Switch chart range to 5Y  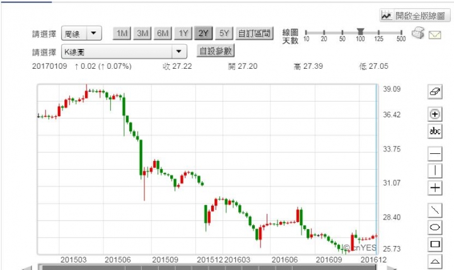pos(224,33)
